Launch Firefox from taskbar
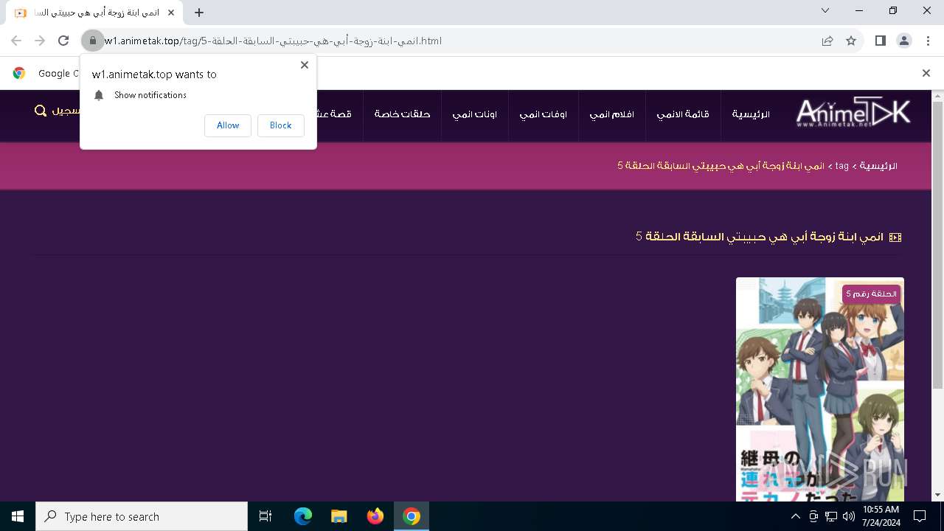944x531 pixels. pos(375,516)
